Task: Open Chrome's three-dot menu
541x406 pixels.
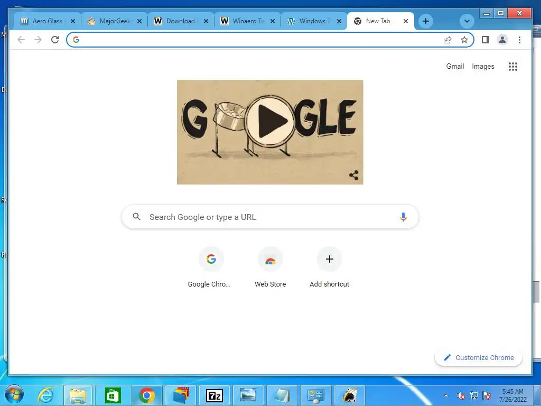Action: (x=520, y=40)
